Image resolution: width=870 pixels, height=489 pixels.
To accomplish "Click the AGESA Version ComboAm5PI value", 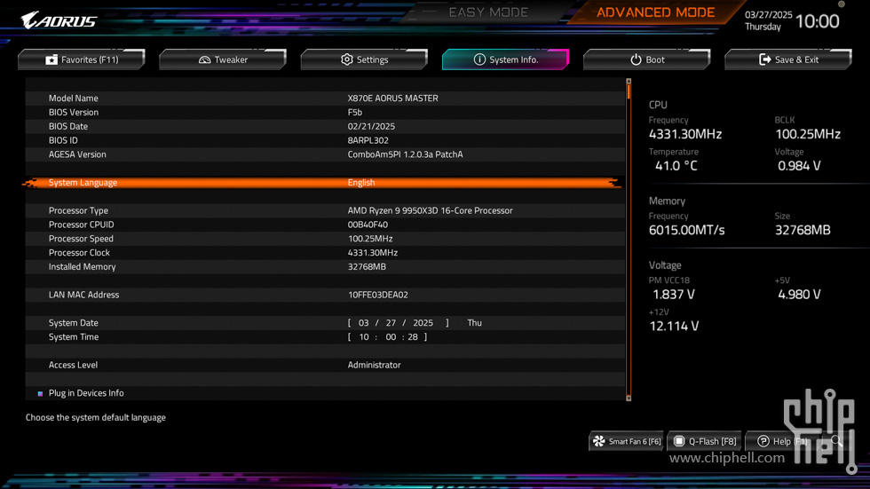I will point(405,154).
